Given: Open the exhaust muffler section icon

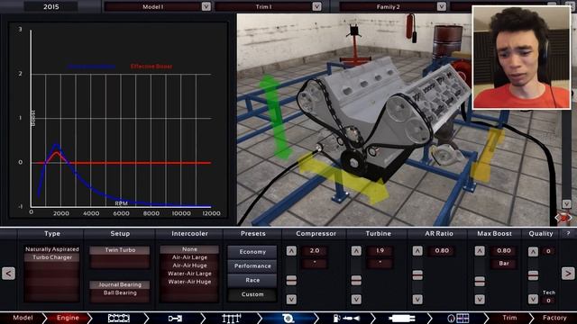Looking at the screenshot, I should pyautogui.click(x=402, y=318).
